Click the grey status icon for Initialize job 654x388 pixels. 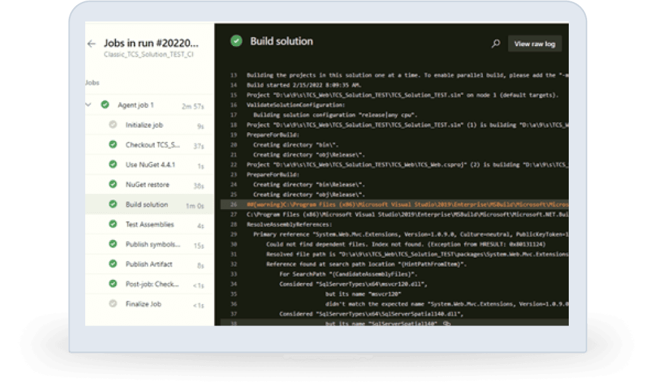(113, 125)
